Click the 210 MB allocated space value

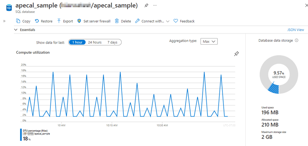(x=270, y=125)
